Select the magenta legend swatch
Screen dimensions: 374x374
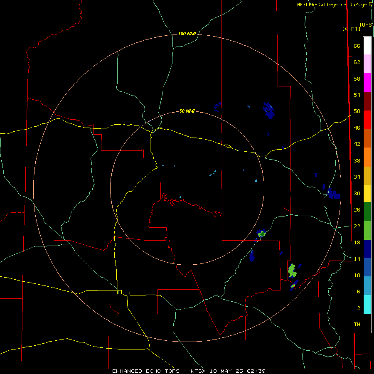pyautogui.click(x=367, y=83)
